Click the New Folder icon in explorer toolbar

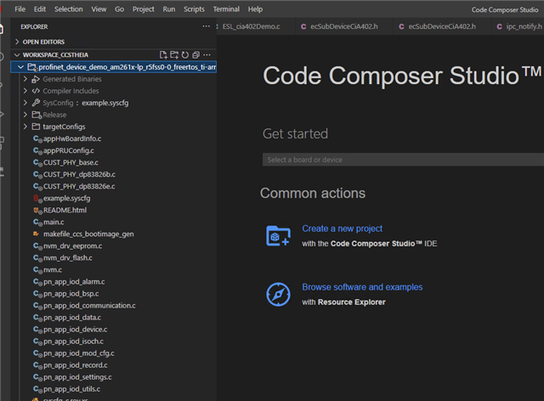(173, 54)
